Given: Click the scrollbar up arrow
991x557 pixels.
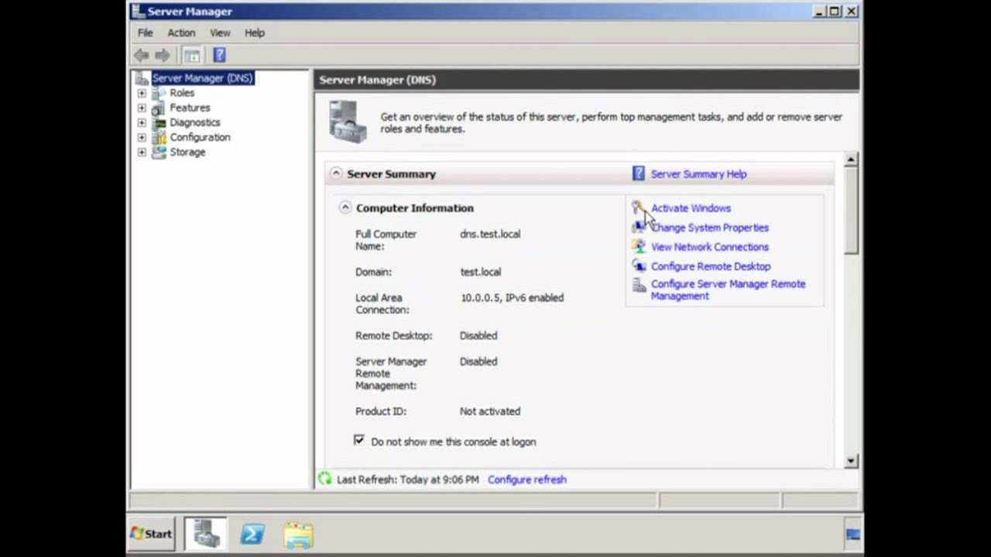Looking at the screenshot, I should pos(851,159).
